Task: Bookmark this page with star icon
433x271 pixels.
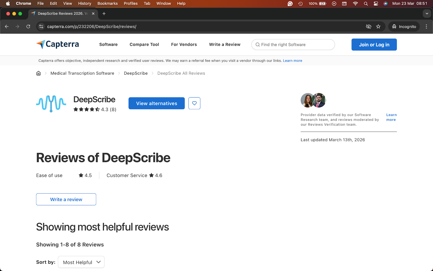Action: [378, 27]
